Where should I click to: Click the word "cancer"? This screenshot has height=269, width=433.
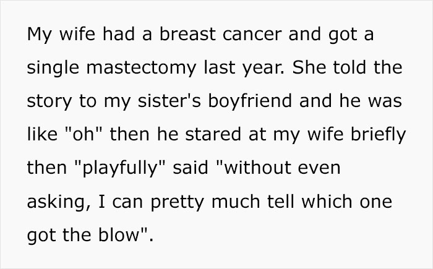(252, 34)
